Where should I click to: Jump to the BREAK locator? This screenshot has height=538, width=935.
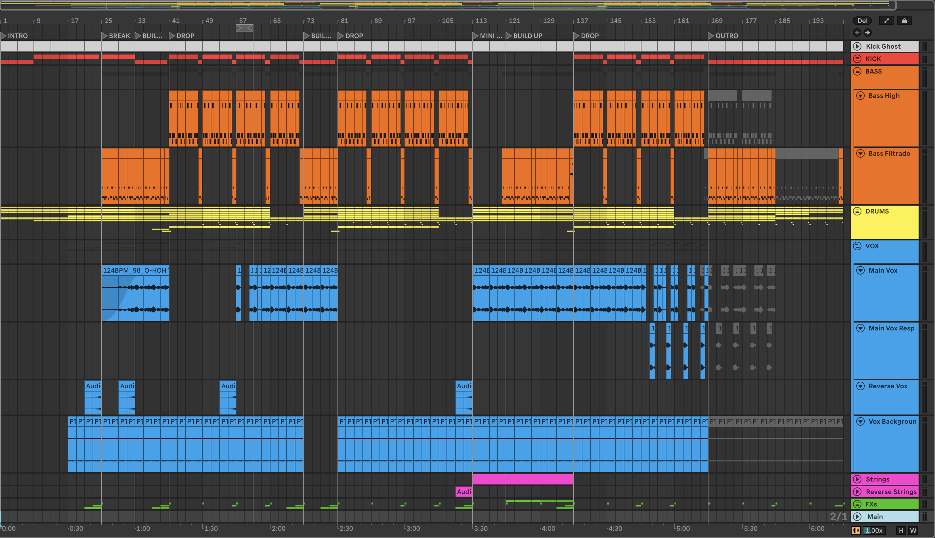116,36
